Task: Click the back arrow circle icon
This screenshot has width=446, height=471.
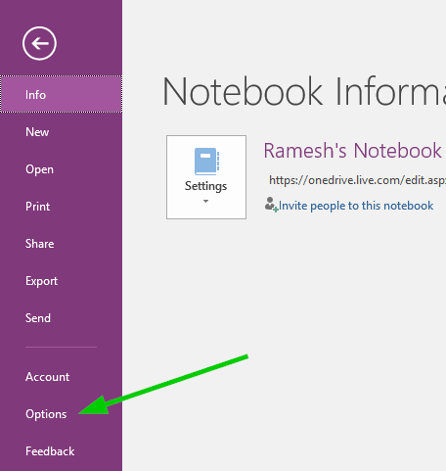Action: click(x=39, y=43)
